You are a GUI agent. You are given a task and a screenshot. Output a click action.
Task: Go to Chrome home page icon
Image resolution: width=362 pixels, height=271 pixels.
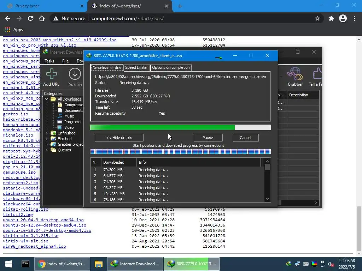(x=42, y=18)
